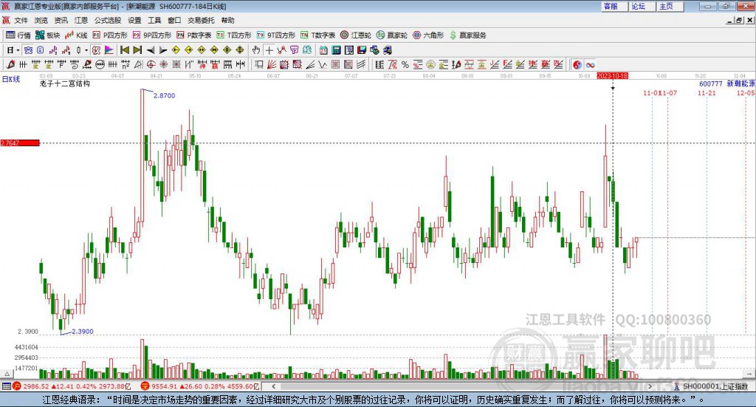This screenshot has height=407, width=756.
Task: Step back one bar with the black left arrow
Action: [x=151, y=50]
